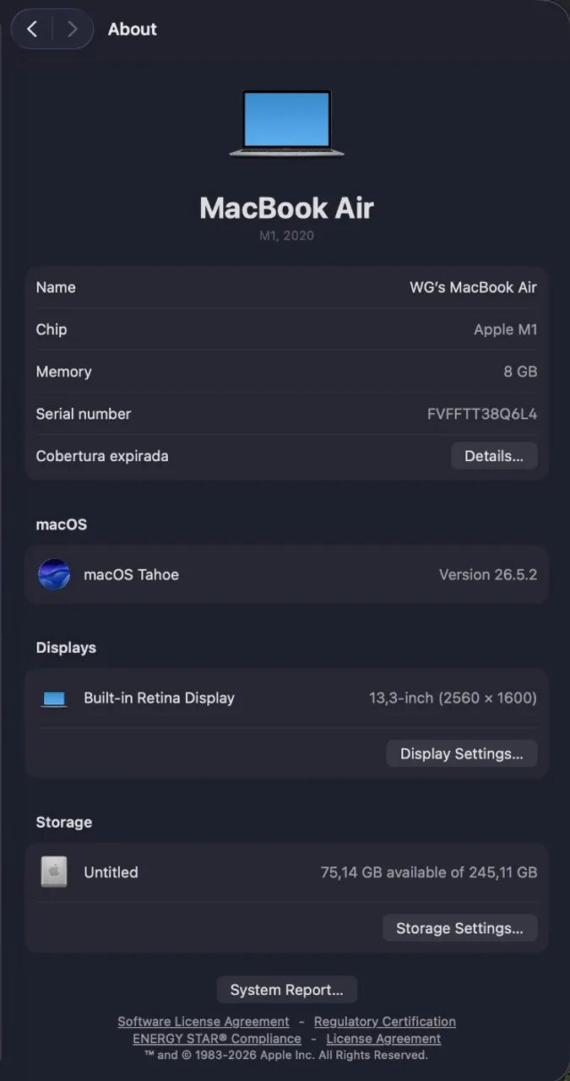
Task: Open coverage Details
Action: pos(494,456)
